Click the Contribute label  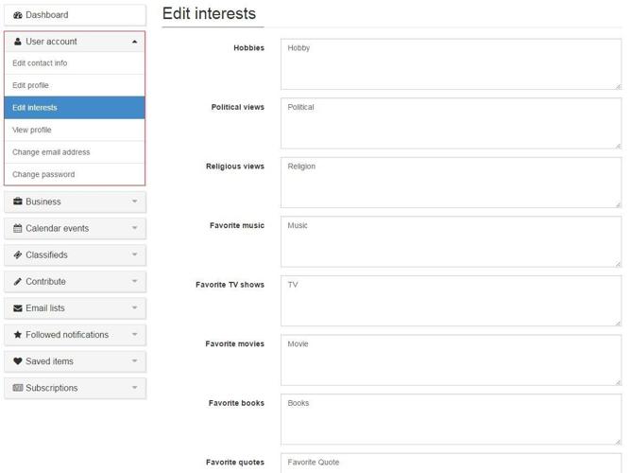(45, 281)
